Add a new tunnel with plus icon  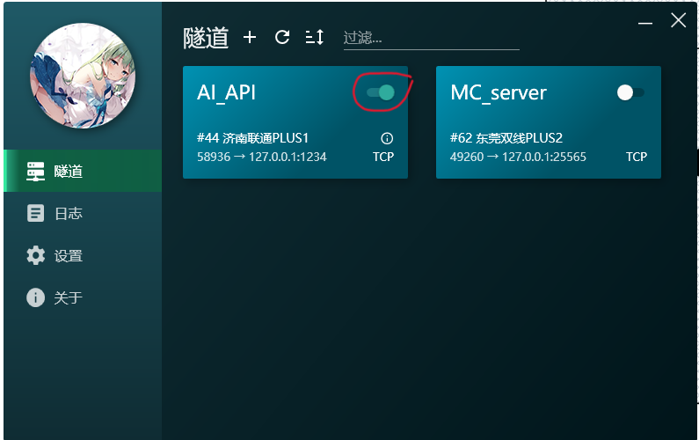click(250, 37)
